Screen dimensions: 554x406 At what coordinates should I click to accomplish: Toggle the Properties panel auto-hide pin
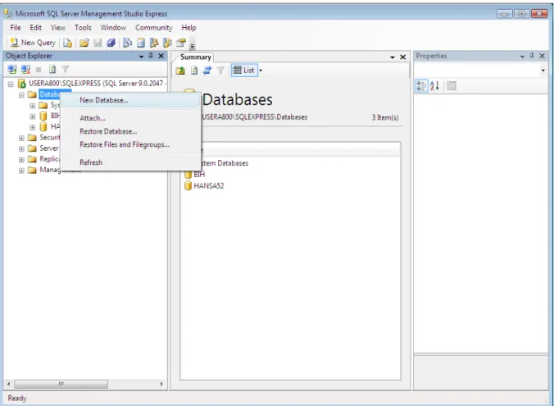[x=532, y=56]
